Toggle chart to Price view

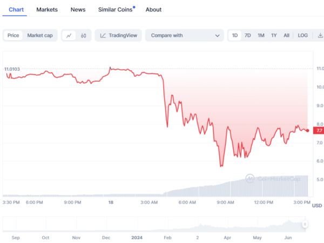[13, 36]
